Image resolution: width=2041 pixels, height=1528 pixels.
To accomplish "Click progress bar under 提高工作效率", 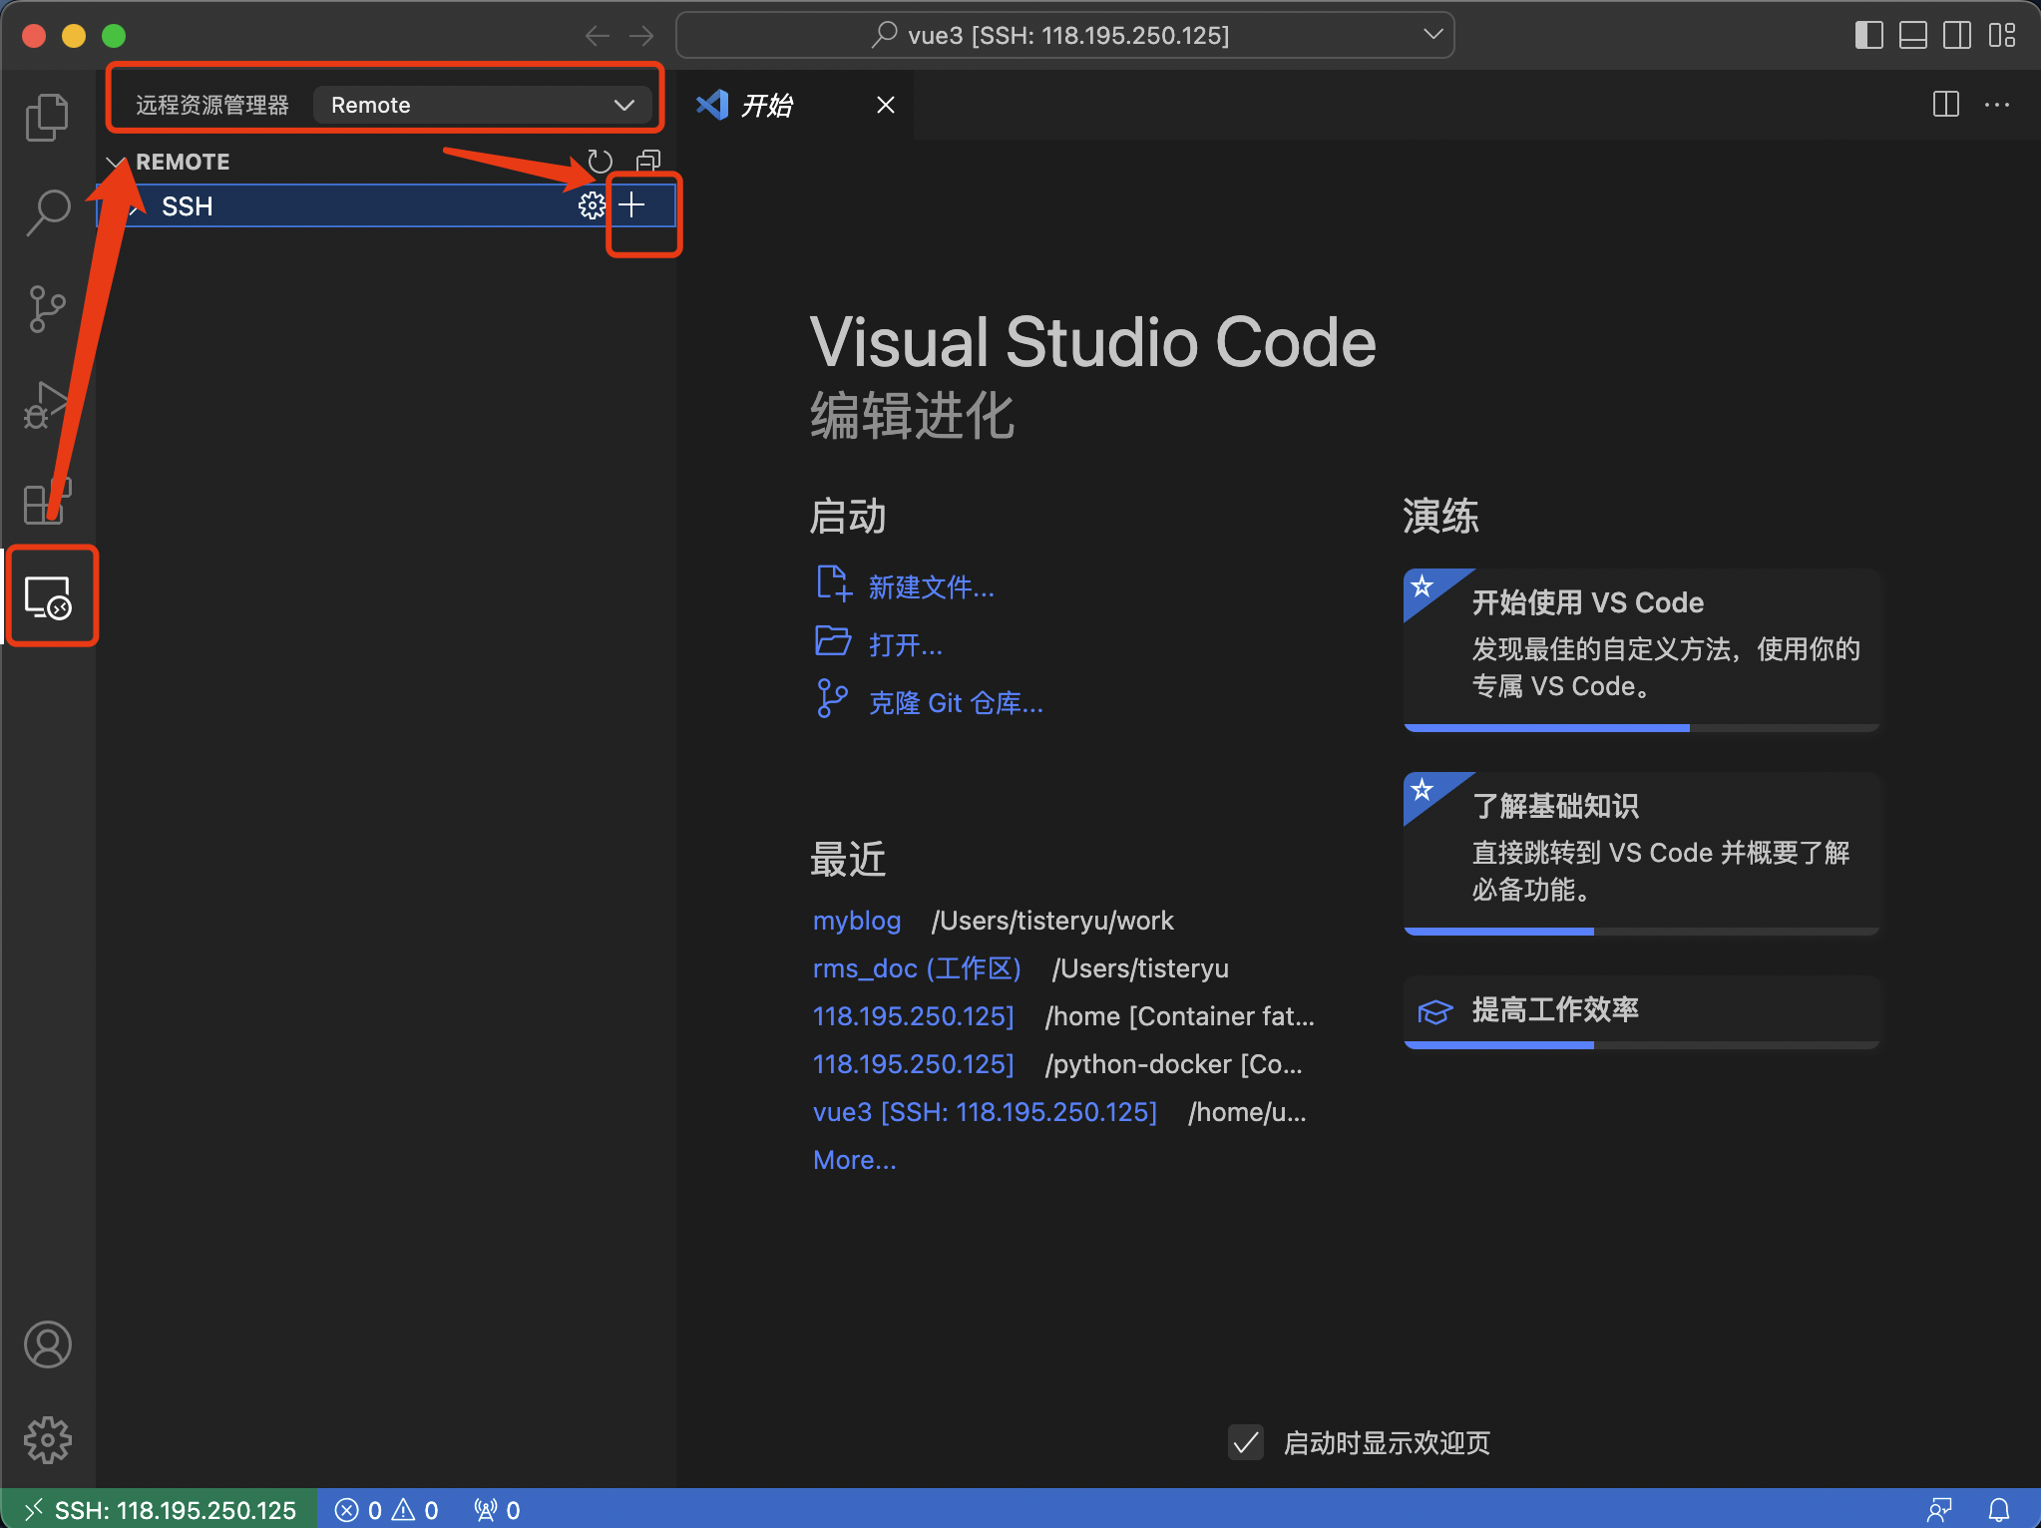I will [1641, 1045].
